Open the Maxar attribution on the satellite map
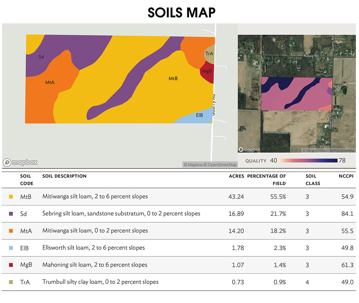Image resolution: width=359 pixels, height=303 pixels. coord(308,151)
